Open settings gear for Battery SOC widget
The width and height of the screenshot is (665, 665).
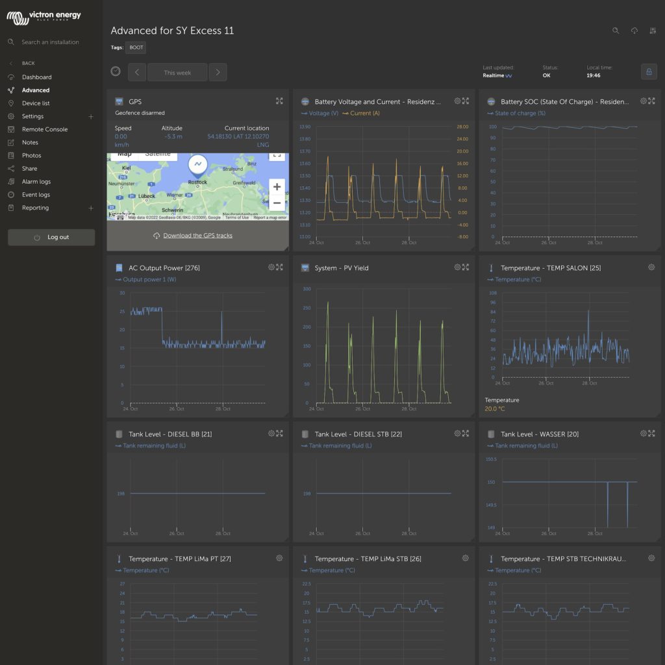(x=644, y=101)
